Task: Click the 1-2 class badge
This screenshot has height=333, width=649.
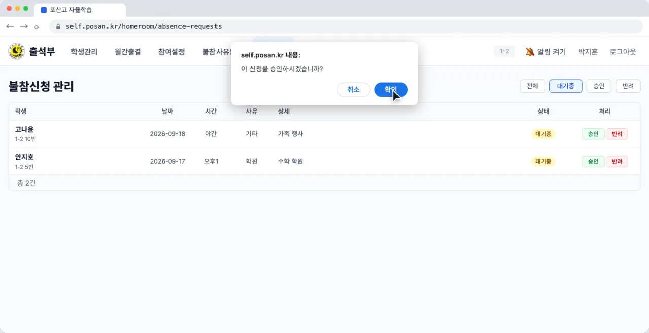Action: [x=504, y=51]
